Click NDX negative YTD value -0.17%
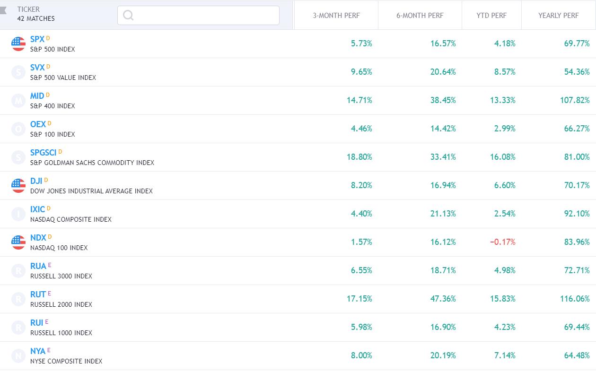 pyautogui.click(x=502, y=242)
